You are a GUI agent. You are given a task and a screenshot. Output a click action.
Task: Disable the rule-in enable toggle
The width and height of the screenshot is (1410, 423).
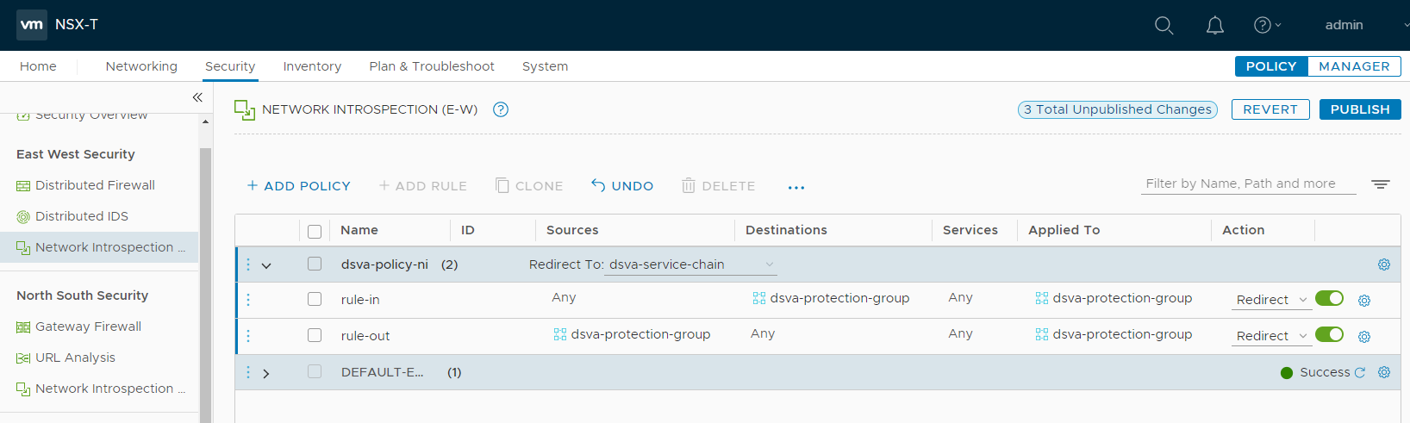click(x=1329, y=298)
